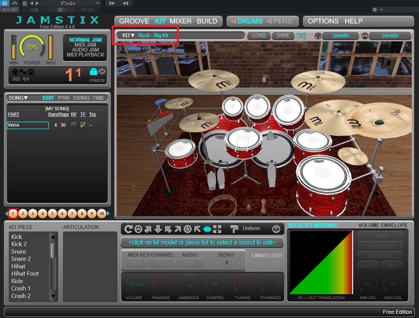This screenshot has height=318, width=419.
Task: Open the SONG dropdown menu
Action: click(18, 98)
